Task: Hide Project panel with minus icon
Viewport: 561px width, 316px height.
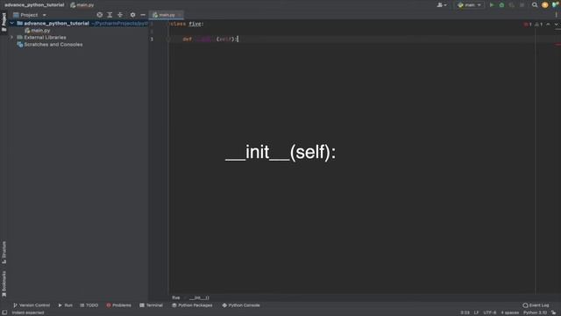Action: coord(143,15)
